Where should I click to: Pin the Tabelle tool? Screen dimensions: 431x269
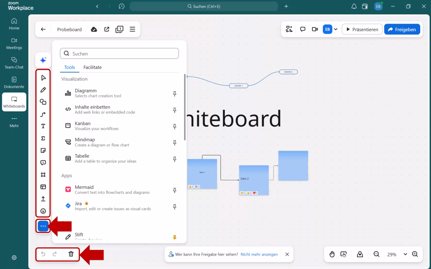pyautogui.click(x=174, y=159)
